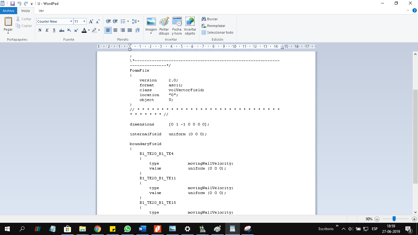
Task: Toggle superscript formatting
Action: [76, 30]
